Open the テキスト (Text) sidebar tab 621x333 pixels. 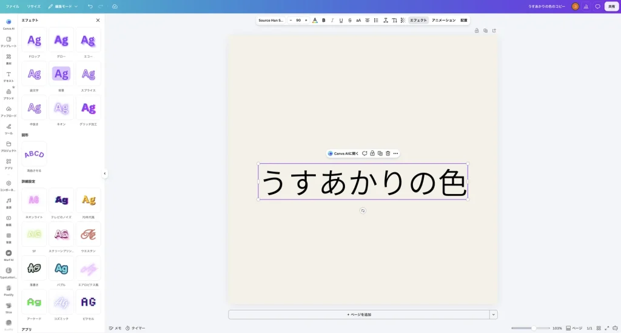click(x=8, y=76)
